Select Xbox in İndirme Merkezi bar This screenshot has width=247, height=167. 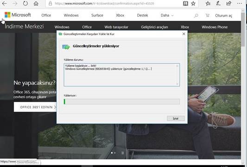pyautogui.click(x=185, y=27)
